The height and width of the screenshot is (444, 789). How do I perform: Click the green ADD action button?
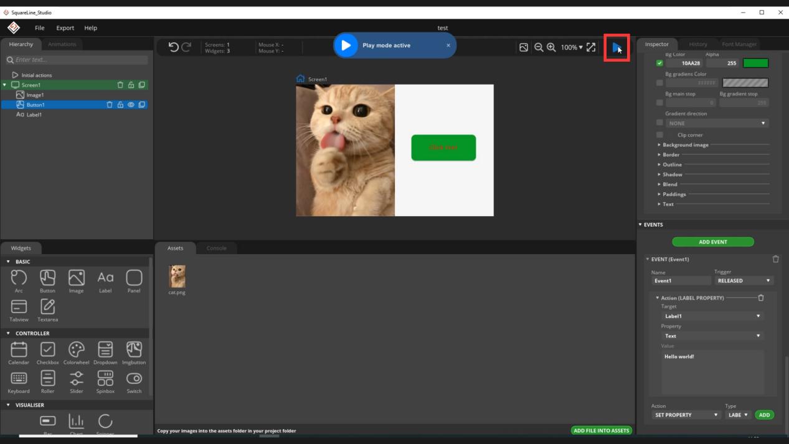(x=764, y=415)
